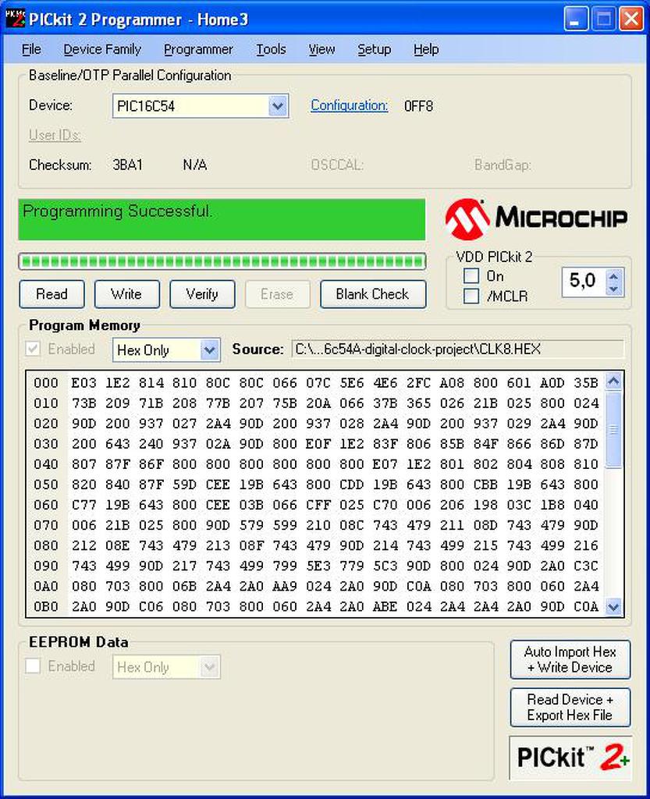Click the VDD voltage value field 5,0

pos(584,281)
